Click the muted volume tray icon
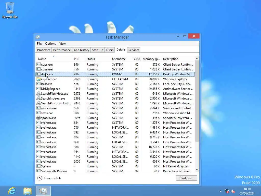 point(233,191)
